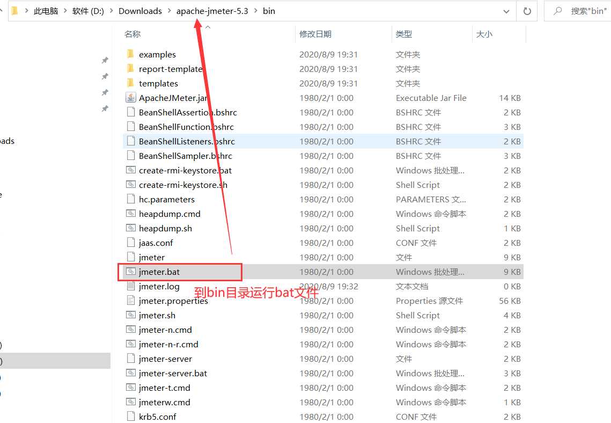This screenshot has height=423, width=611.
Task: Click the report-template folder icon
Action: 130,68
